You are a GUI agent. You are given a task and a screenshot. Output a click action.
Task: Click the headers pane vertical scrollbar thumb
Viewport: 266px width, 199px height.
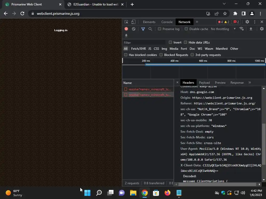tap(263, 144)
